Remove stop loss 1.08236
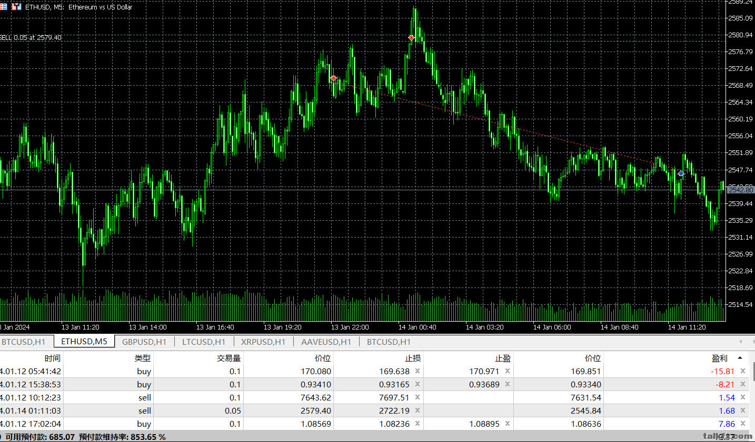This screenshot has width=755, height=442. pos(418,424)
